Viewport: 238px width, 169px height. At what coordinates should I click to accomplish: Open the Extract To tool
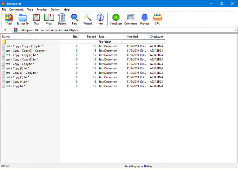[x=23, y=19]
